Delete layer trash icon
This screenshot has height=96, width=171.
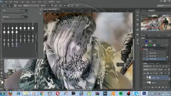pyautogui.click(x=166, y=87)
